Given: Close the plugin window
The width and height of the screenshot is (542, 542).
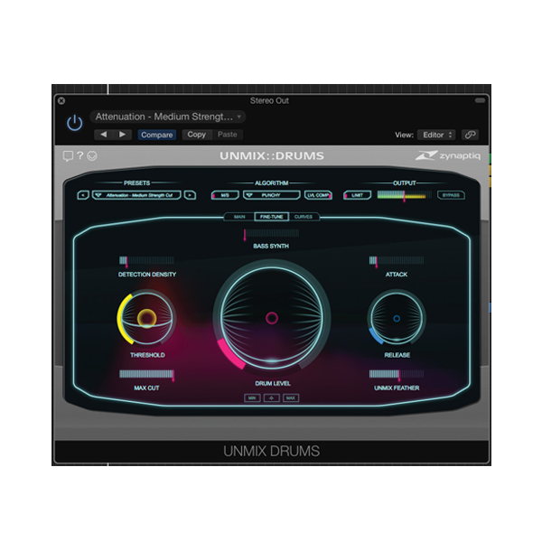Looking at the screenshot, I should [x=61, y=100].
